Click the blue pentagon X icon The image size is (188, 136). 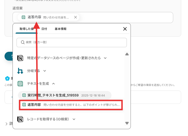pyautogui.click(x=7, y=79)
